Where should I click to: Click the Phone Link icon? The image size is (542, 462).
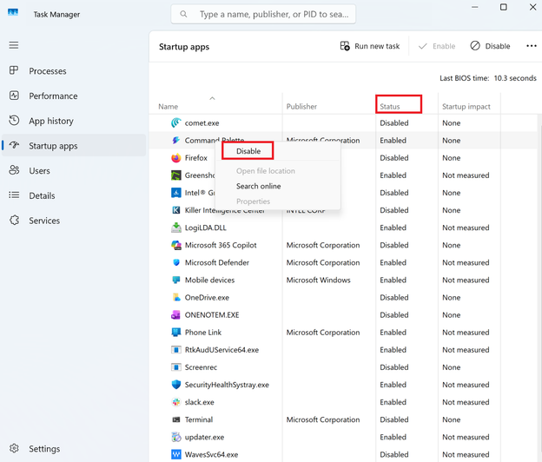point(176,332)
